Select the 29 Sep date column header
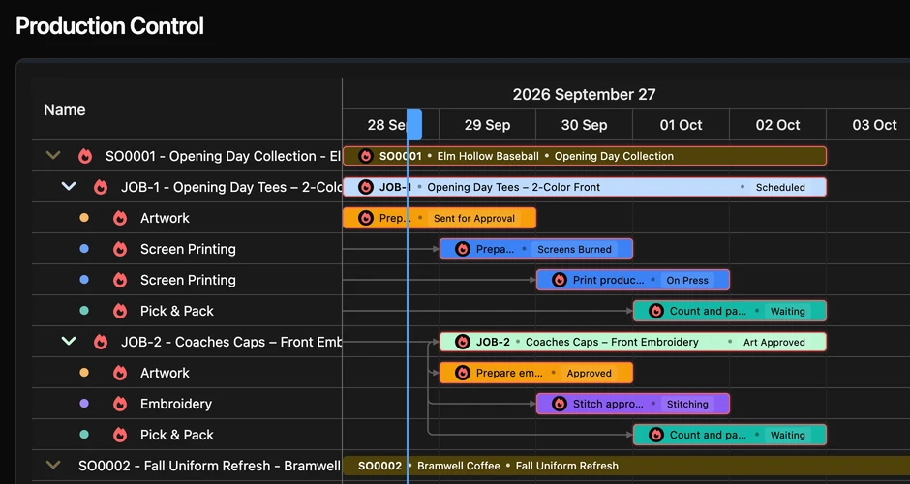910x484 pixels. pyautogui.click(x=487, y=125)
